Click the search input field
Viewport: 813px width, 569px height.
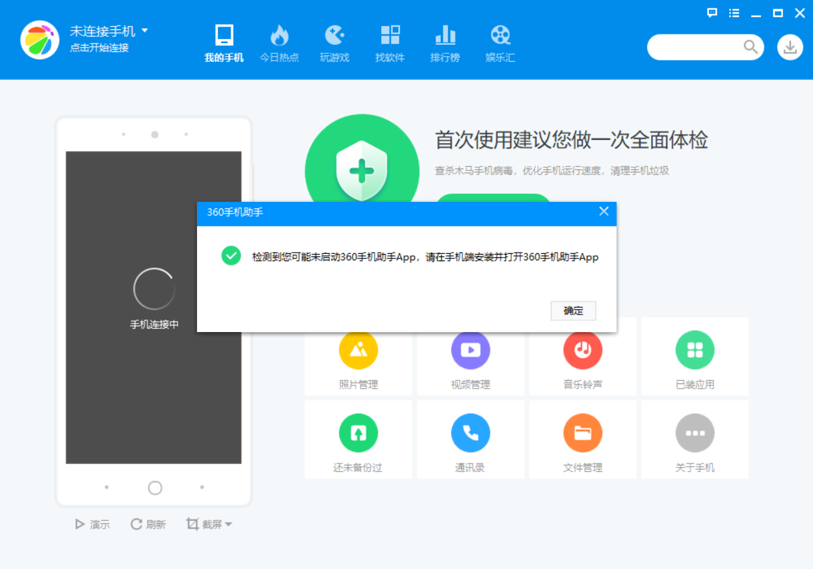tap(696, 47)
